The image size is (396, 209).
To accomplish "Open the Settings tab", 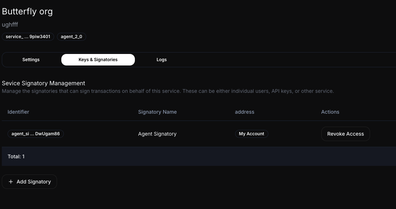I will pos(31,60).
